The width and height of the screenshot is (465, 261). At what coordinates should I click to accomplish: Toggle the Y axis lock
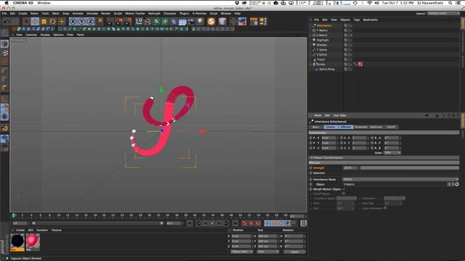click(81, 21)
